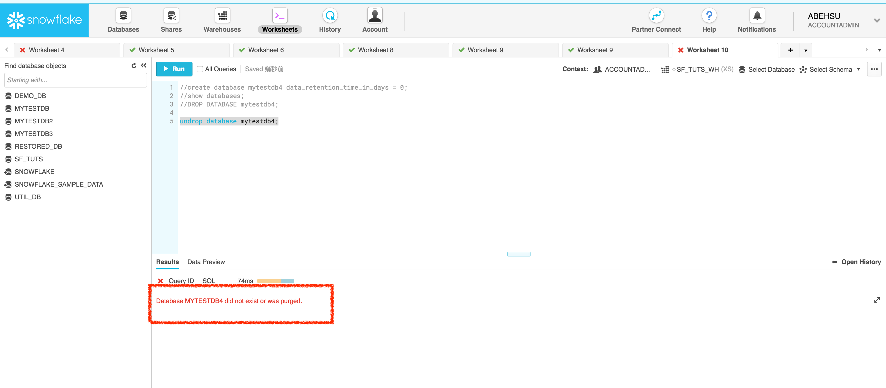Click the //show databases; comment line
886x388 pixels.
point(212,96)
